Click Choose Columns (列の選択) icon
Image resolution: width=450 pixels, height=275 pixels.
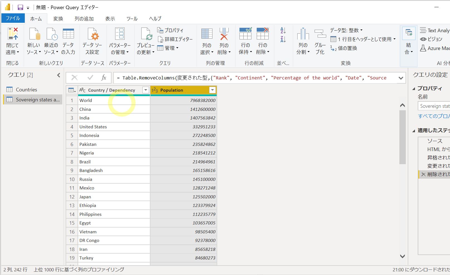pos(207,34)
